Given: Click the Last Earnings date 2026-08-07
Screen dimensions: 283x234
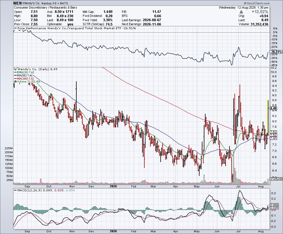Looking at the screenshot, I should point(152,20).
